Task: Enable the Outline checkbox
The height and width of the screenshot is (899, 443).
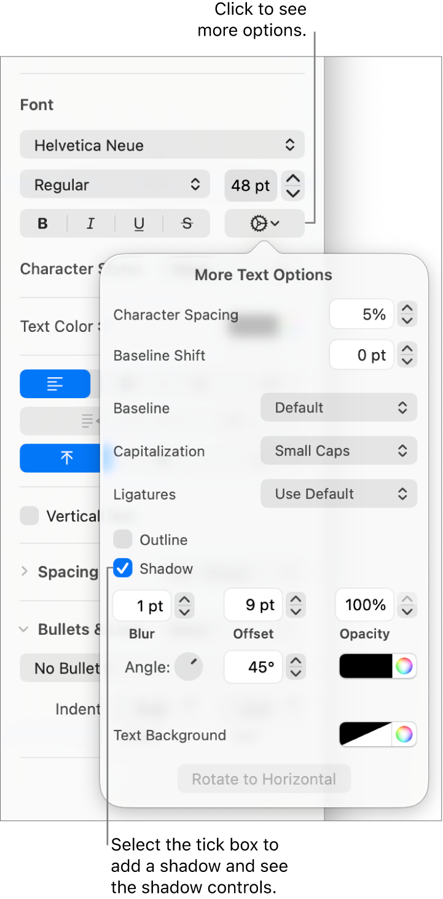Action: (x=123, y=540)
